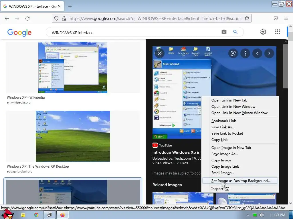Open the Windows XP Desktop Bliss thumbnail
This screenshot has width=293, height=219.
[73, 136]
